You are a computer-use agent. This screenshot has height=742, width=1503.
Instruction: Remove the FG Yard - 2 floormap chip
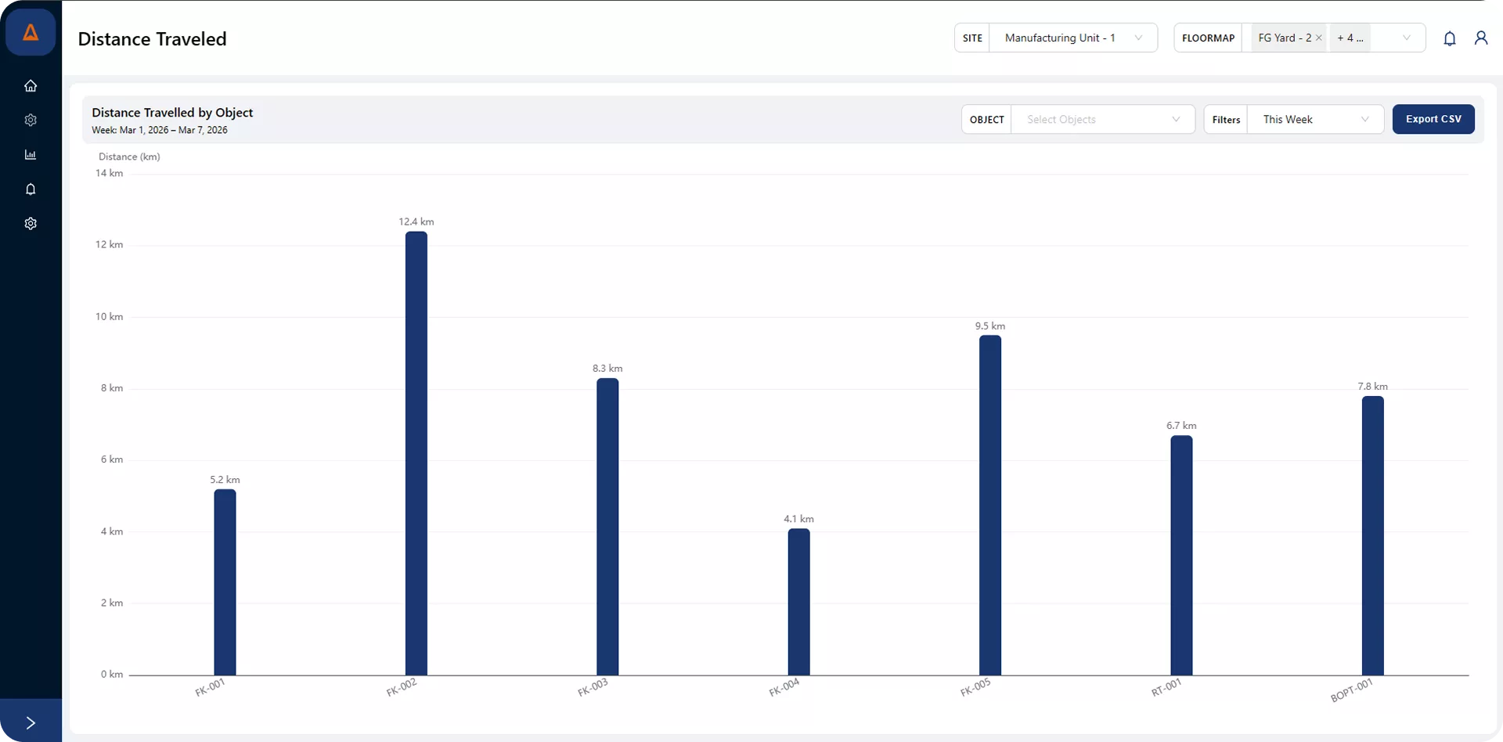point(1319,38)
